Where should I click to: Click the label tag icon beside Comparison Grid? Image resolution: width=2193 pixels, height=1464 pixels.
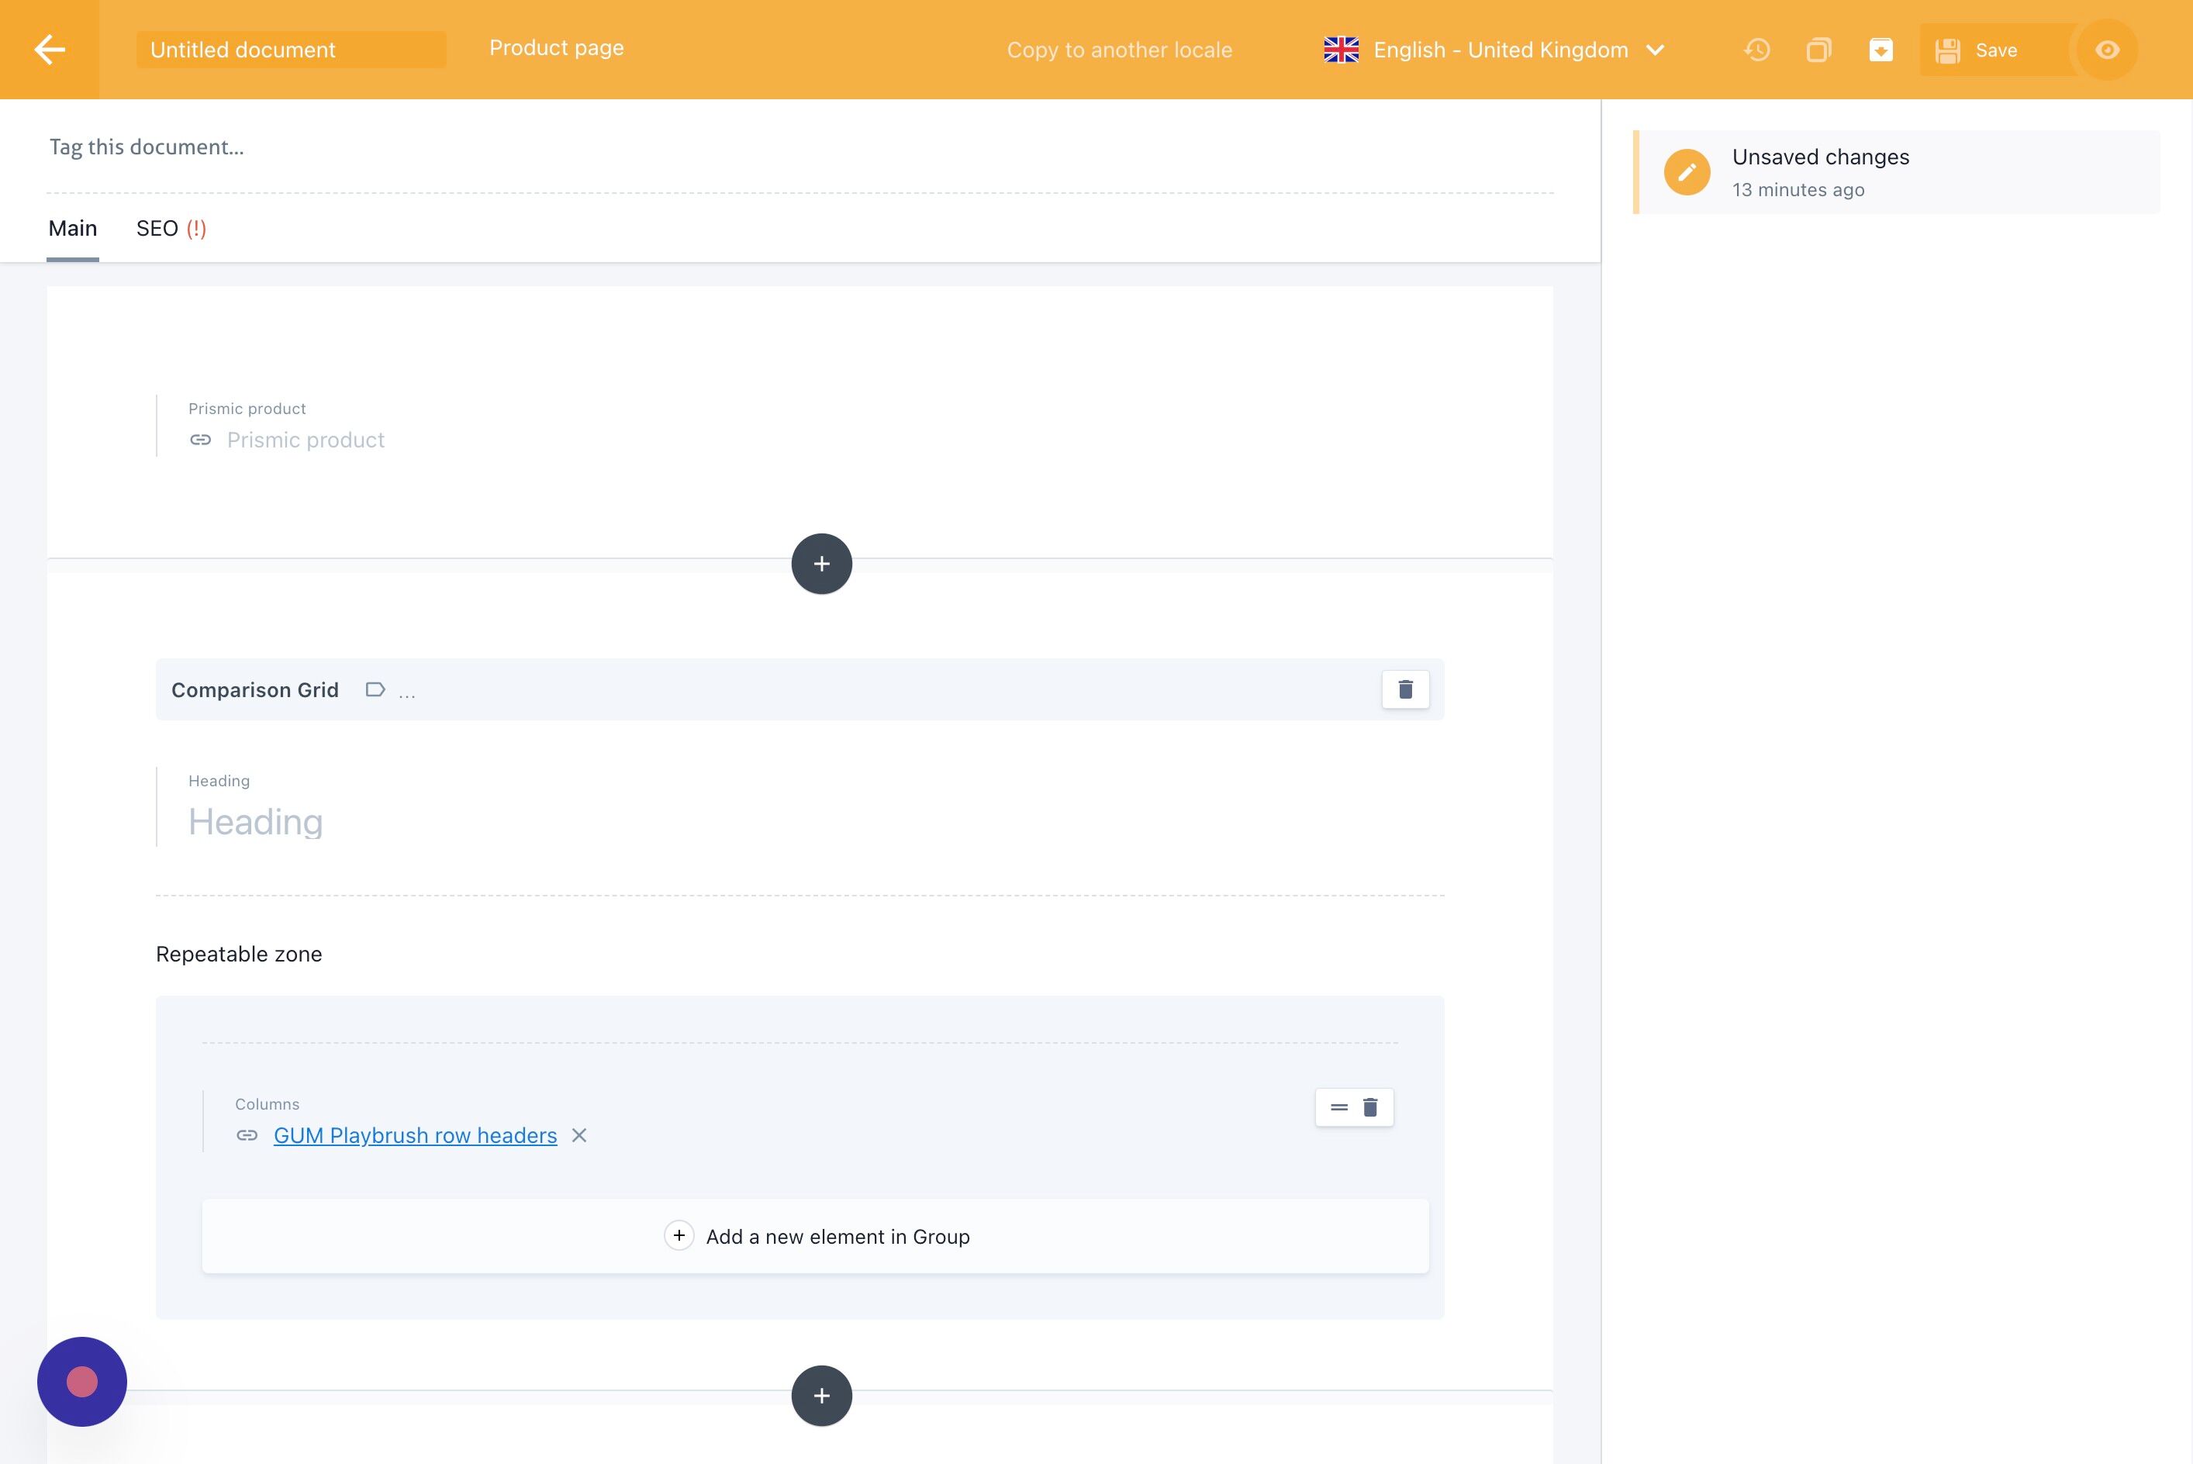point(375,690)
